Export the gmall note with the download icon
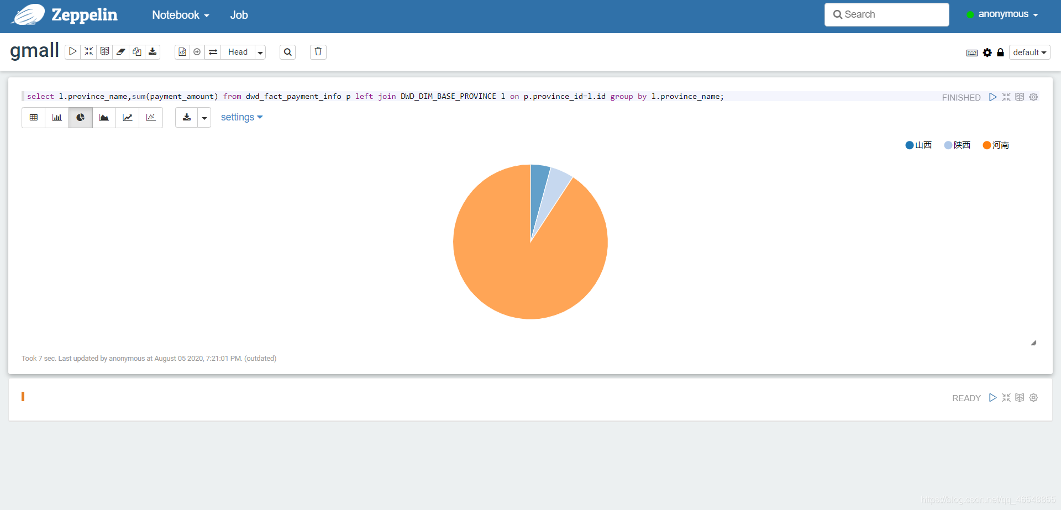 click(153, 52)
